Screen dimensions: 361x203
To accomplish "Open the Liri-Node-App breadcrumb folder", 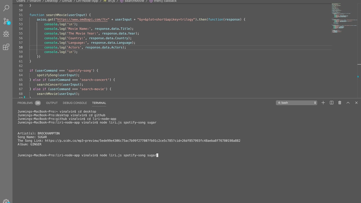I will coord(87,1).
